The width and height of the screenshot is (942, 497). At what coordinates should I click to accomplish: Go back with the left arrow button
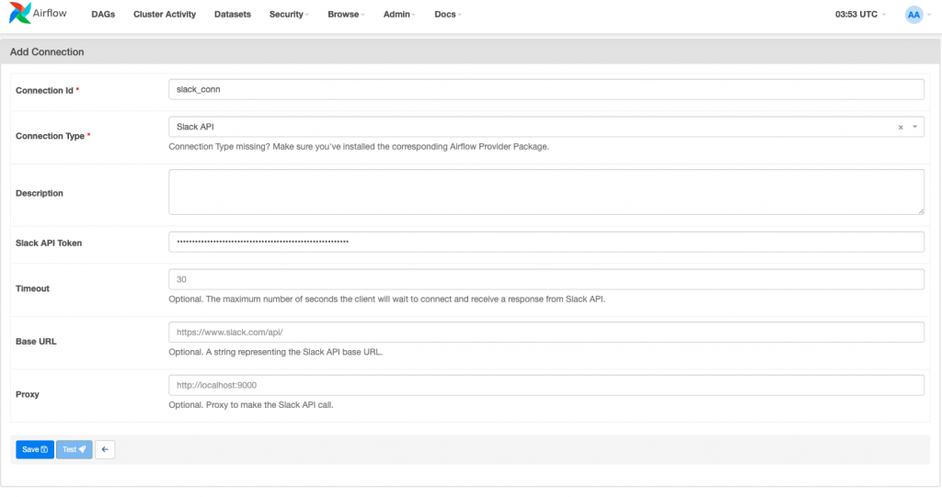105,449
